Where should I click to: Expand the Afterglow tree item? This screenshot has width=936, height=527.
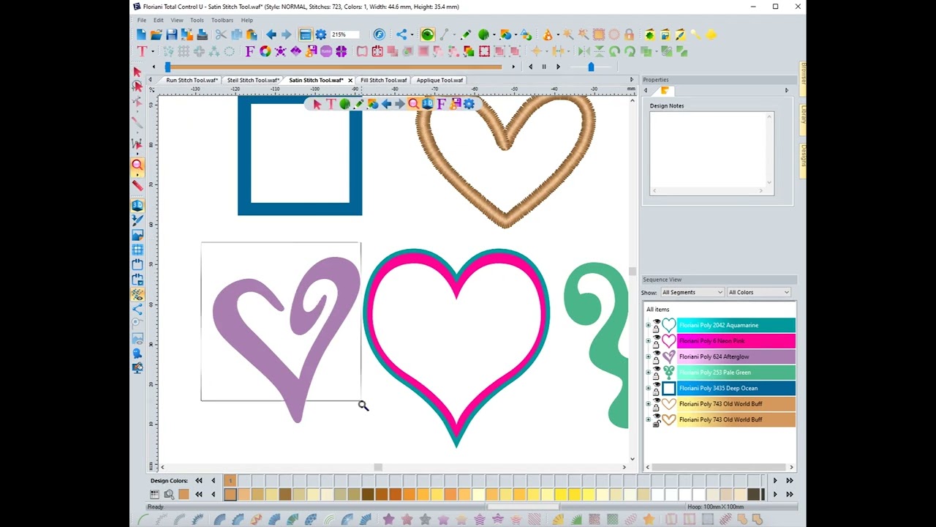tap(648, 356)
